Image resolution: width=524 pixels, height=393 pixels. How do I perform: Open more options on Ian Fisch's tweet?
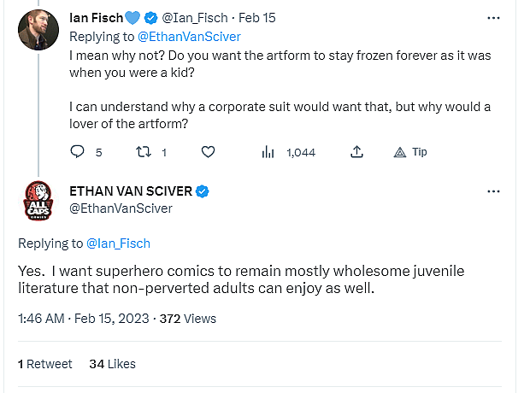pyautogui.click(x=493, y=17)
